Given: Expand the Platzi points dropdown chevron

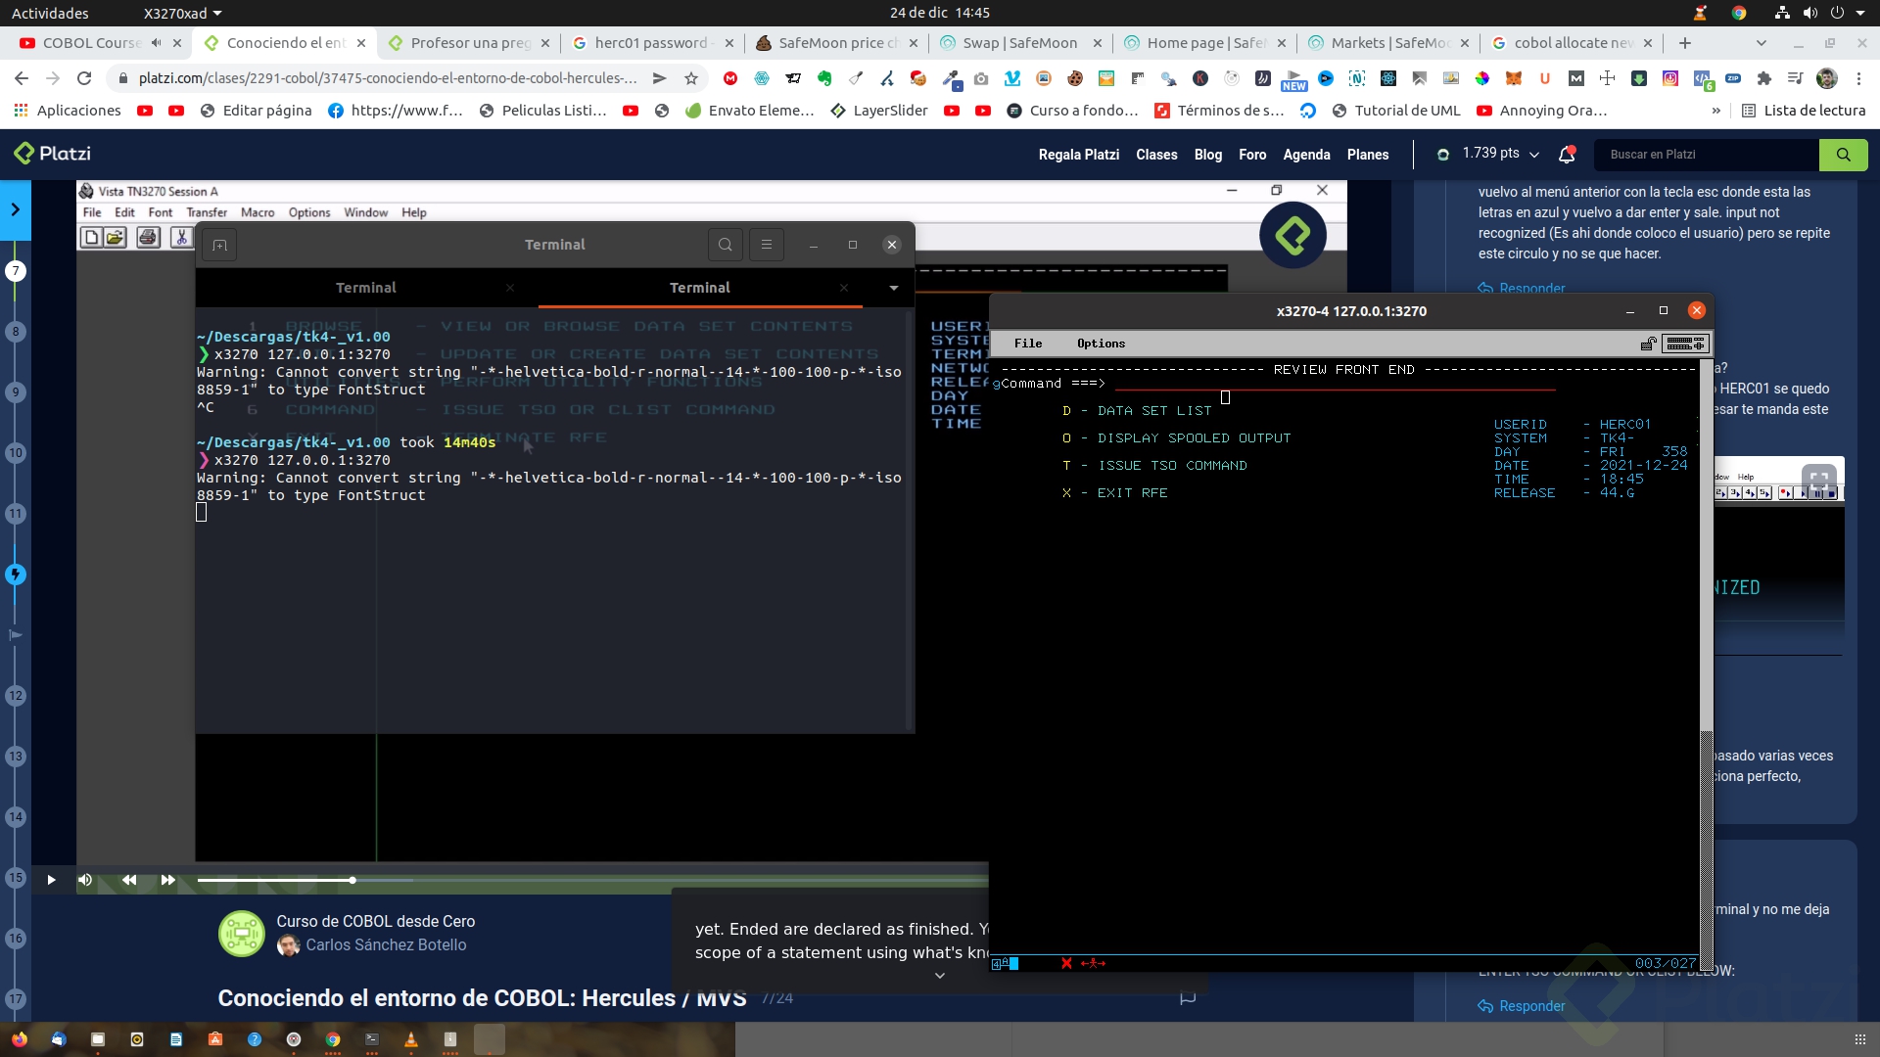Looking at the screenshot, I should pyautogui.click(x=1534, y=155).
